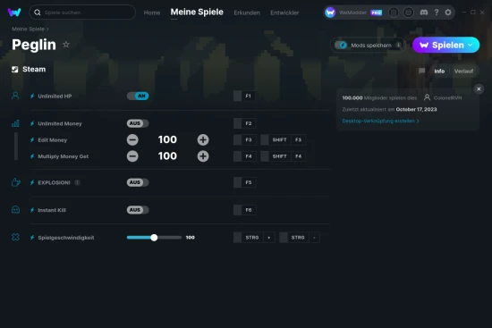492x328 pixels.
Task: Click the F4 hotkey for Multiply Money Get
Action: click(x=245, y=156)
